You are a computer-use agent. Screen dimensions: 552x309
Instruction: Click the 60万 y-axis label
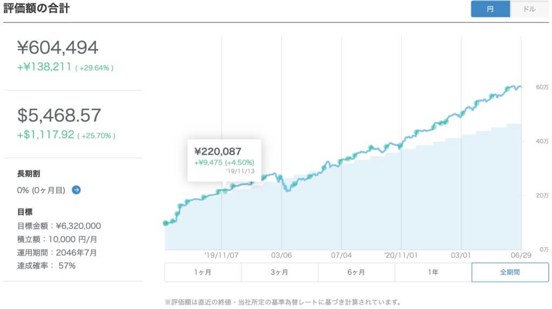click(x=542, y=87)
